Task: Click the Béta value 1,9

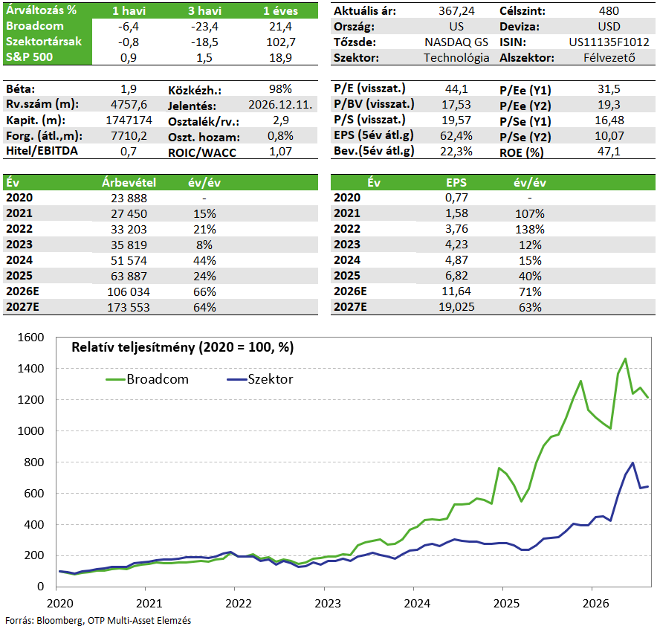Action: (129, 89)
